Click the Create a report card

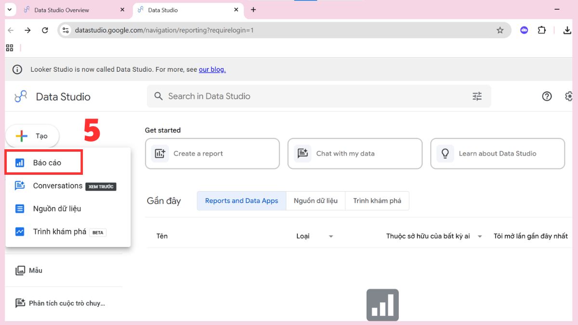[212, 154]
